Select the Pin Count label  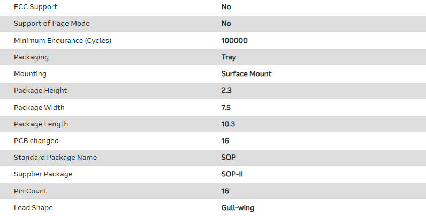[31, 191]
